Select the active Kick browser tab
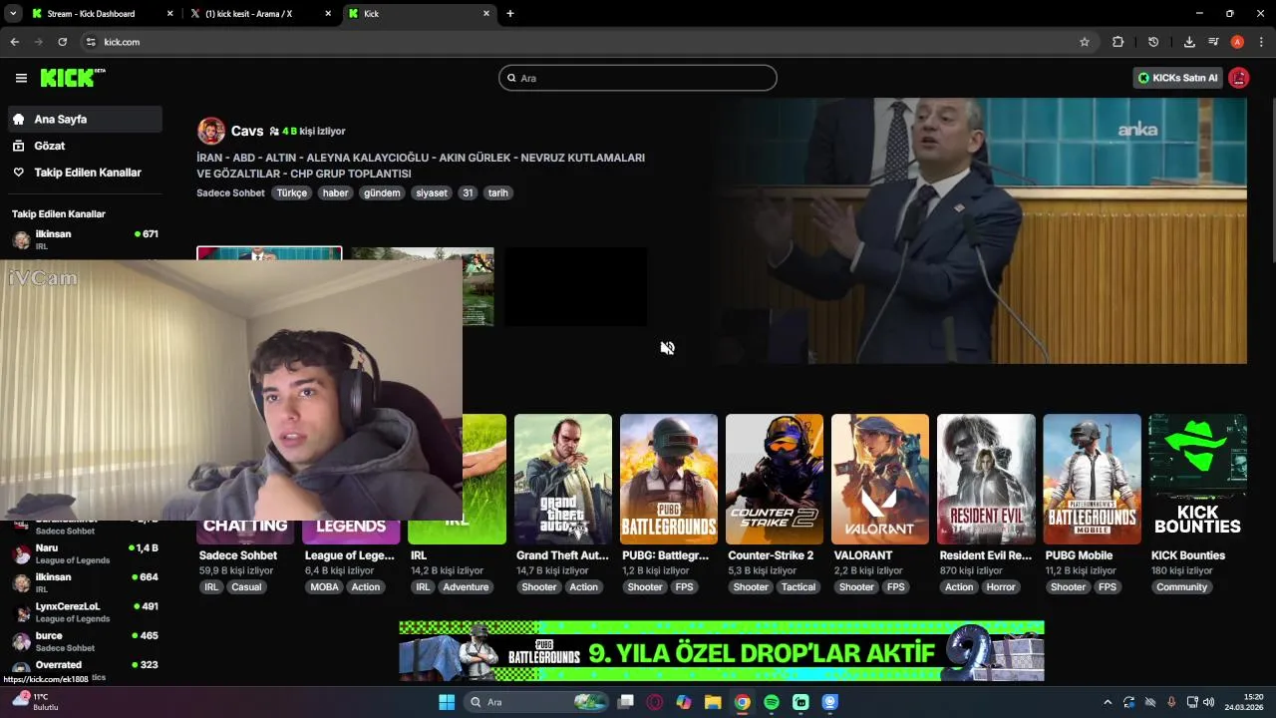 click(x=419, y=14)
